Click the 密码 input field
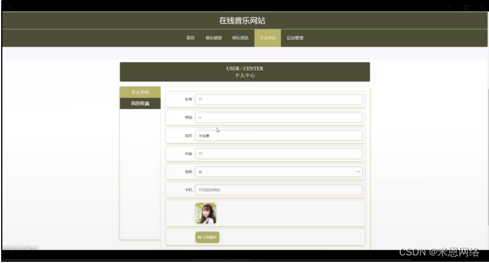 pos(279,117)
